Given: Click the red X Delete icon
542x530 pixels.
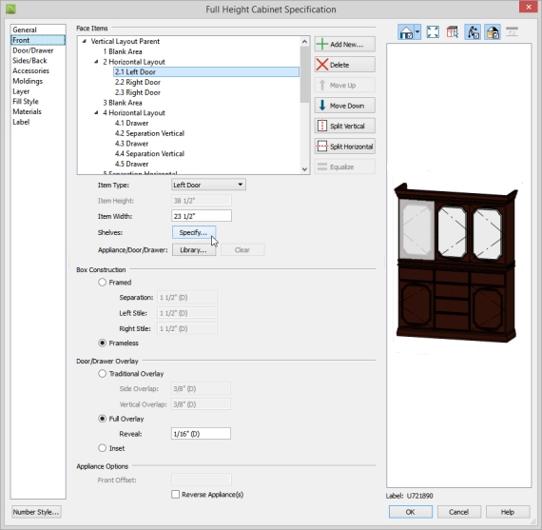Looking at the screenshot, I should [x=322, y=65].
